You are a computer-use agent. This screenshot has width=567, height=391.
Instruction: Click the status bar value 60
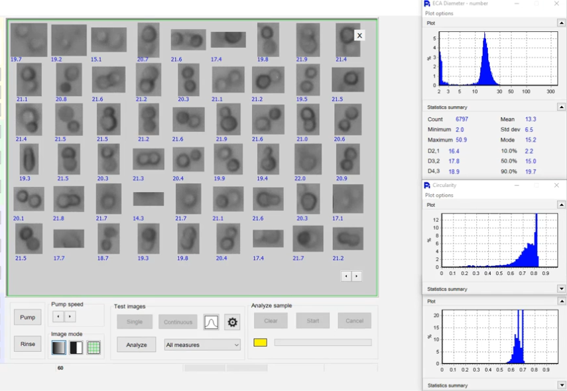click(x=60, y=368)
